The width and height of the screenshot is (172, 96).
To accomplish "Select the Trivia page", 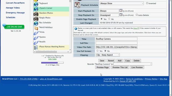I will point(41,32).
